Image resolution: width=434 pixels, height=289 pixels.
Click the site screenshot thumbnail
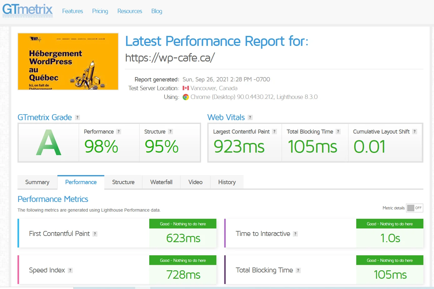point(68,61)
